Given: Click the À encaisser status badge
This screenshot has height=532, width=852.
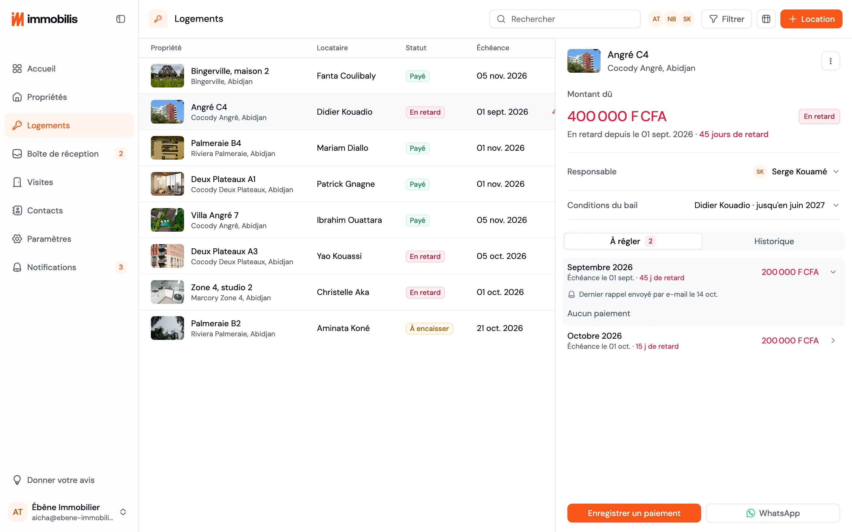Looking at the screenshot, I should [429, 328].
